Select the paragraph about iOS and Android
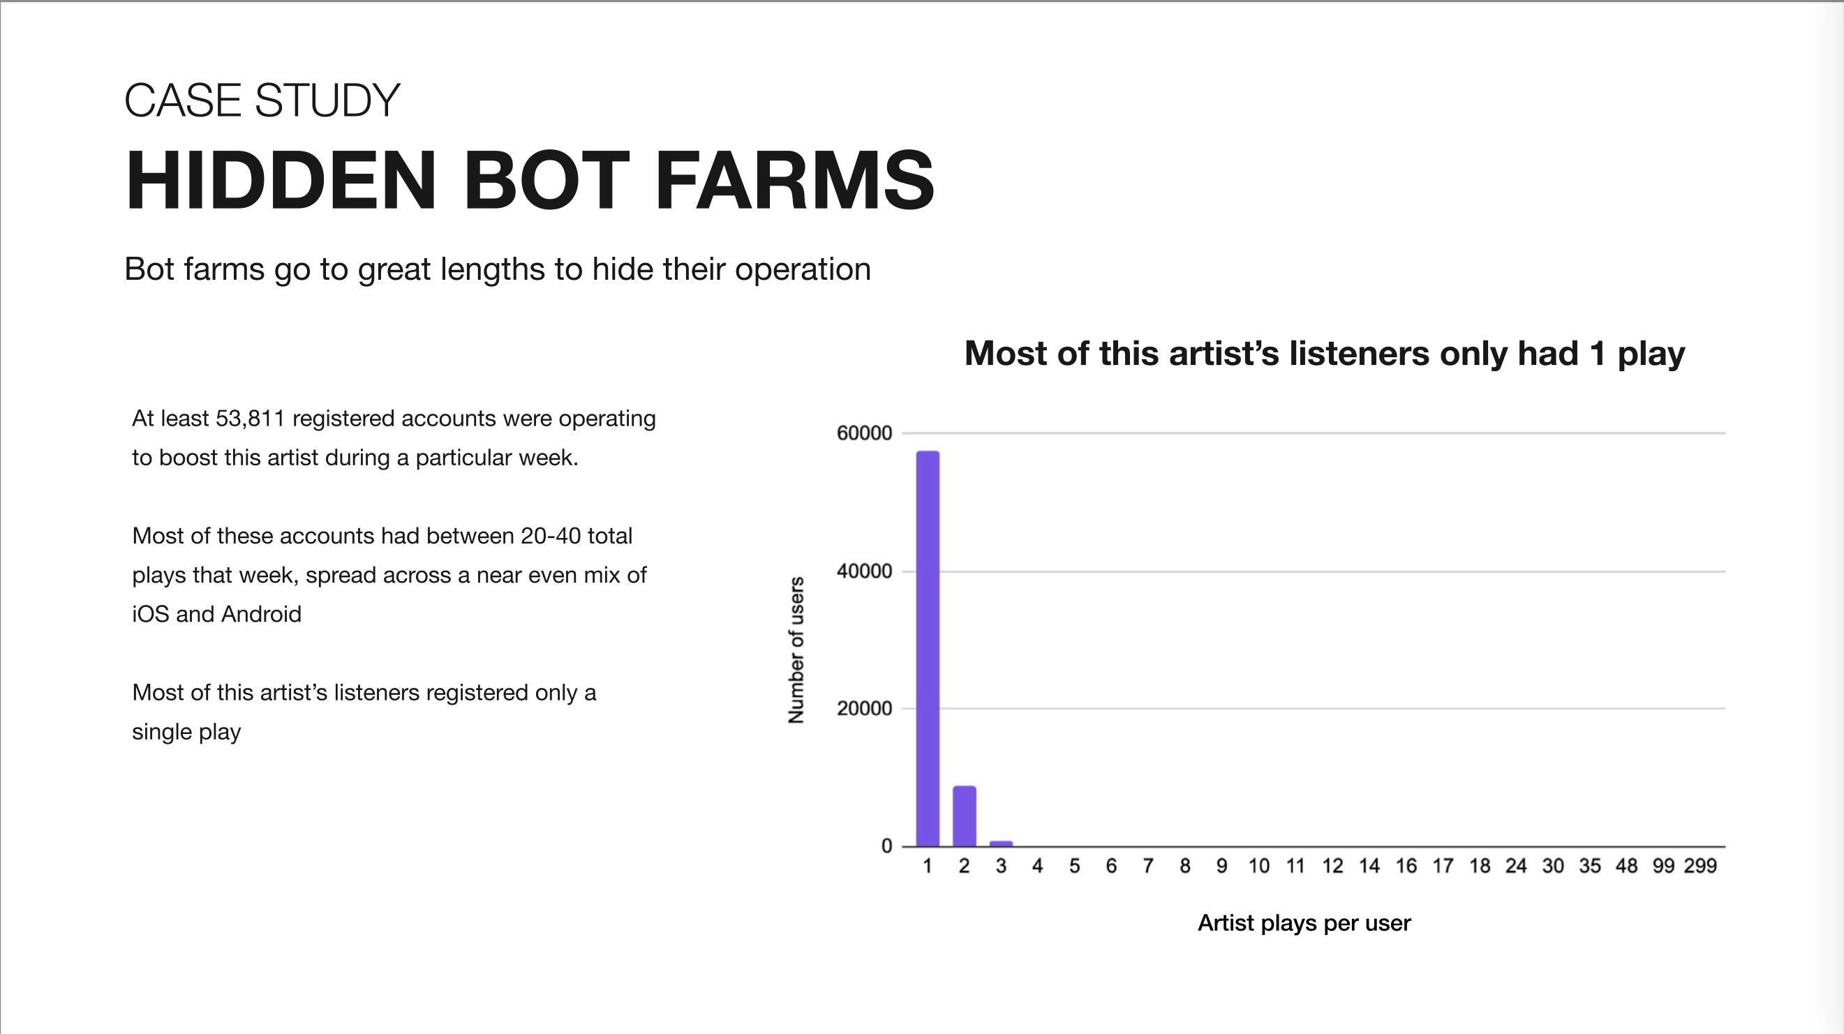The width and height of the screenshot is (1844, 1034). (389, 575)
